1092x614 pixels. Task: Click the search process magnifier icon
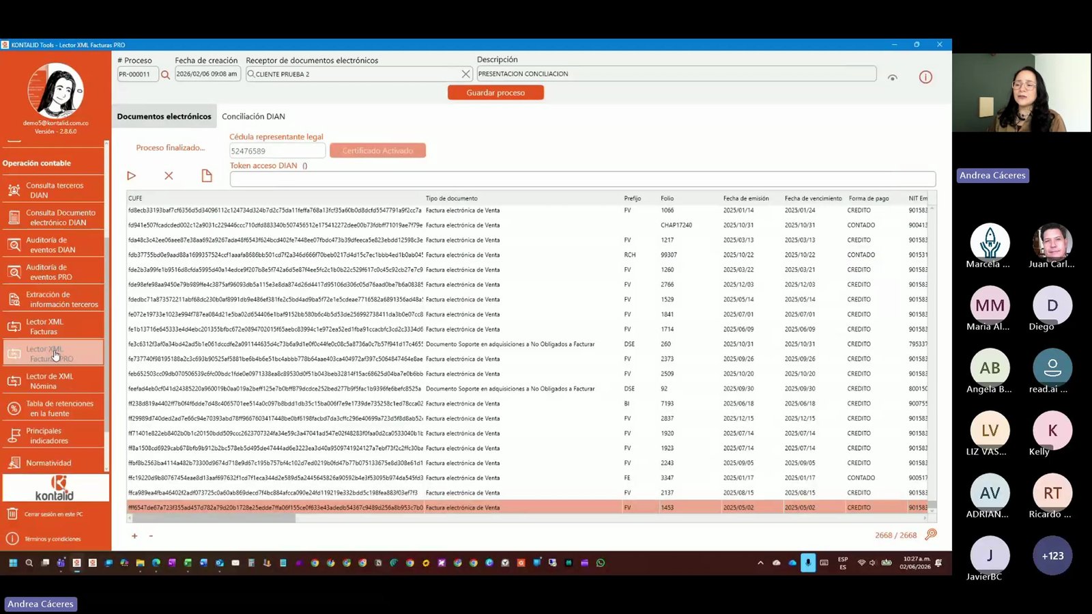165,75
